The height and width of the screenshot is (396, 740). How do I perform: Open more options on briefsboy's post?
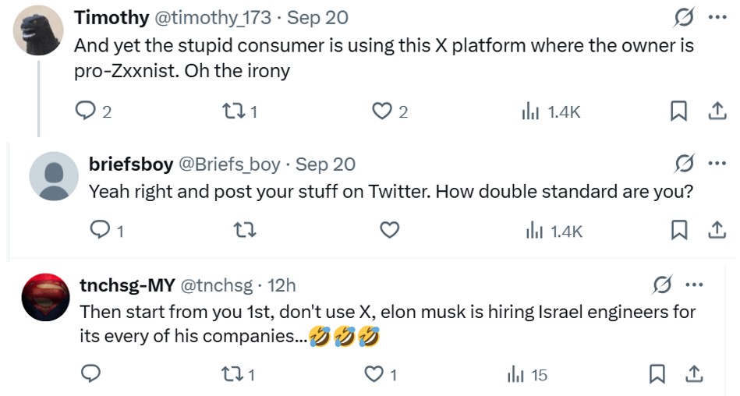(x=716, y=164)
